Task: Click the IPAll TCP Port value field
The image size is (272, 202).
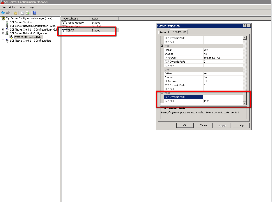Action: (x=223, y=101)
